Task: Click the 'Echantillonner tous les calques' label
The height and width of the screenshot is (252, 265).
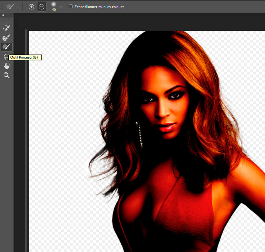Action: click(x=99, y=7)
